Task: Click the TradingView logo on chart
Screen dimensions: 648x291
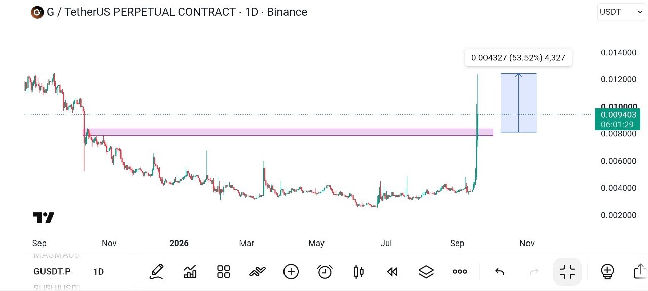Action: point(44,218)
